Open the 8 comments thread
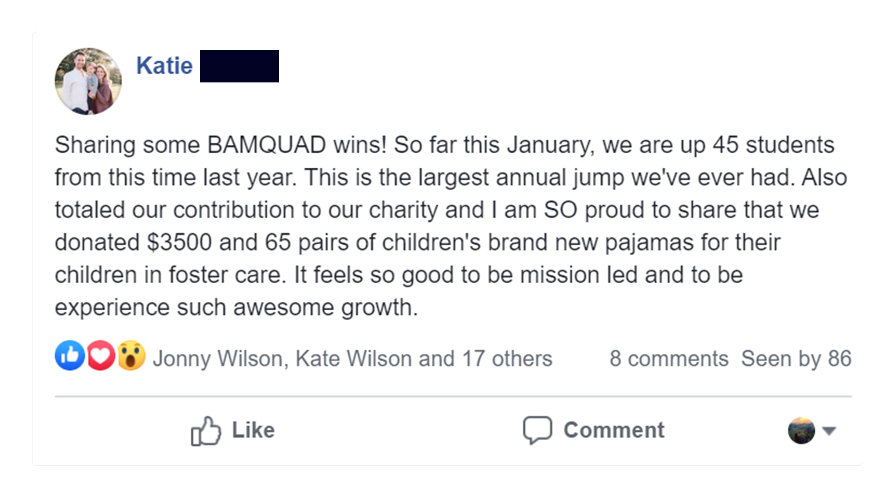This screenshot has width=894, height=503. tap(669, 359)
